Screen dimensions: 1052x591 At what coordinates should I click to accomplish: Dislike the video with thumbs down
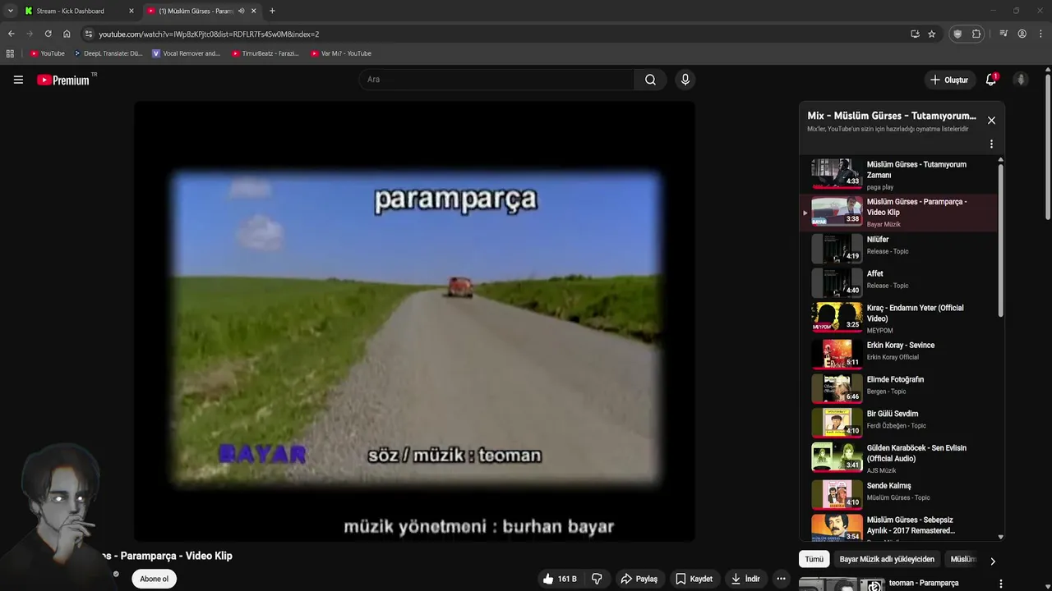click(597, 579)
